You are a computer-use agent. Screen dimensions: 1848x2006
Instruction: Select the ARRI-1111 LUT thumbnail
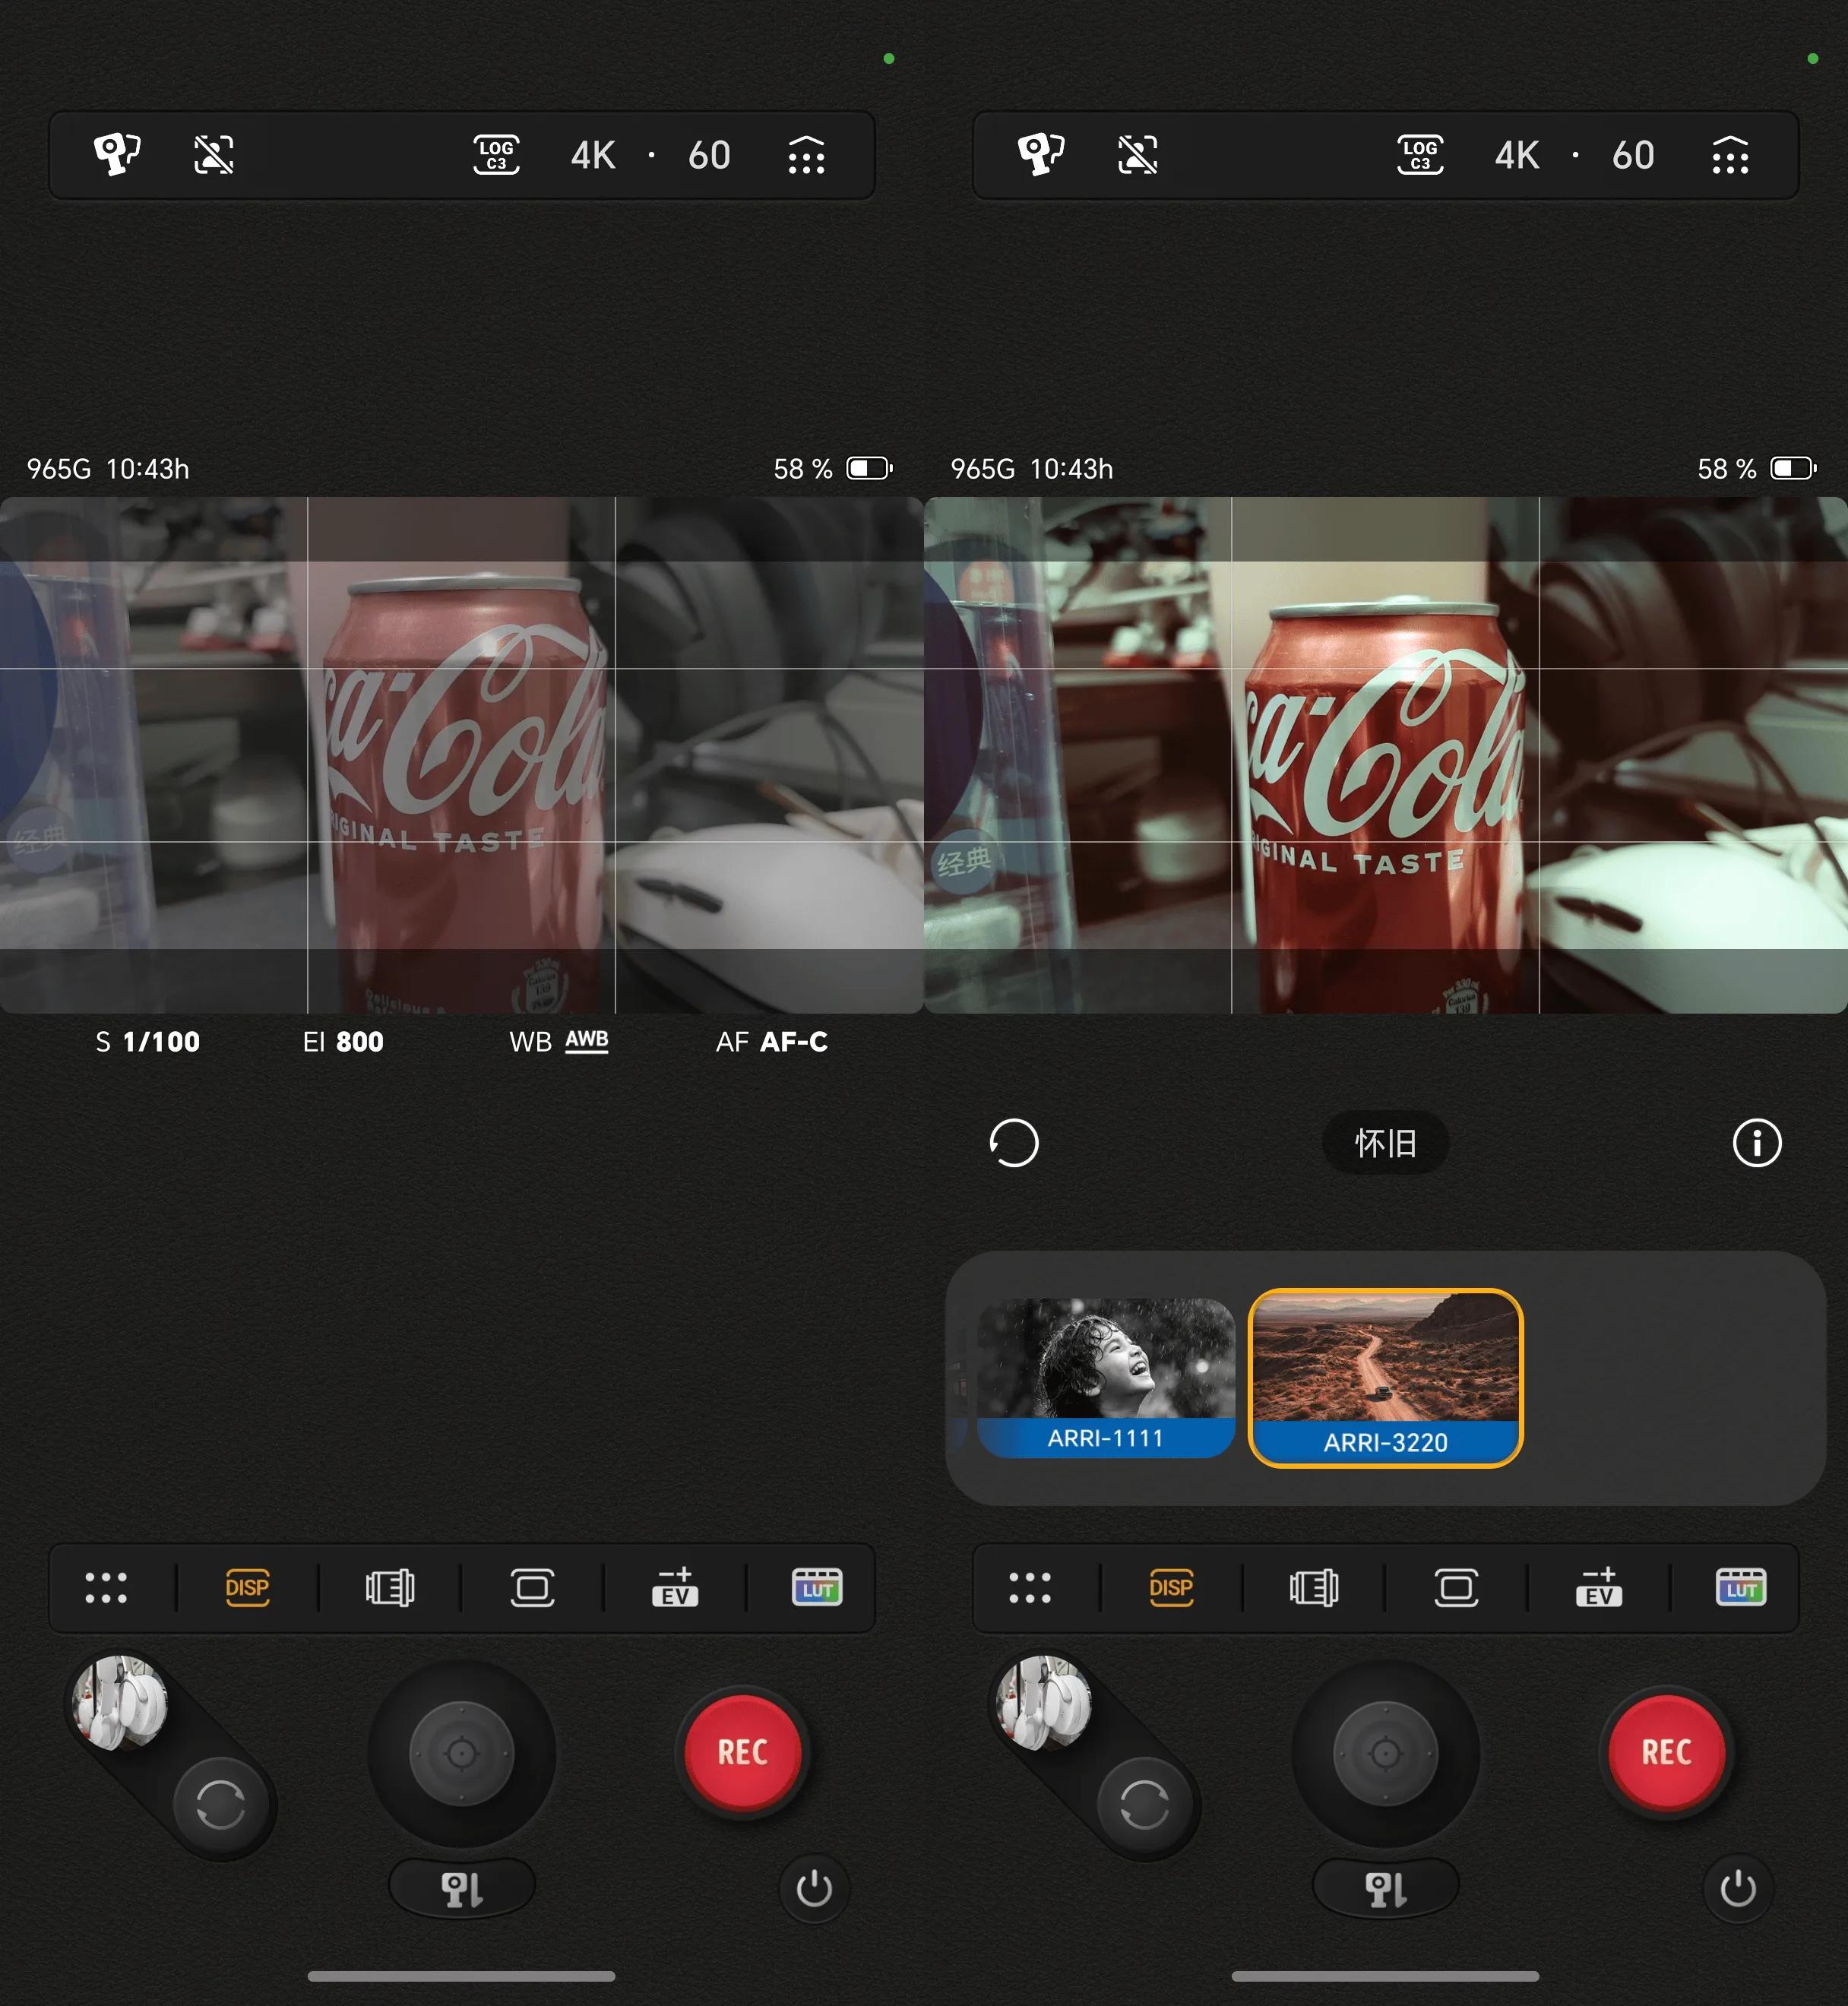point(1106,1378)
